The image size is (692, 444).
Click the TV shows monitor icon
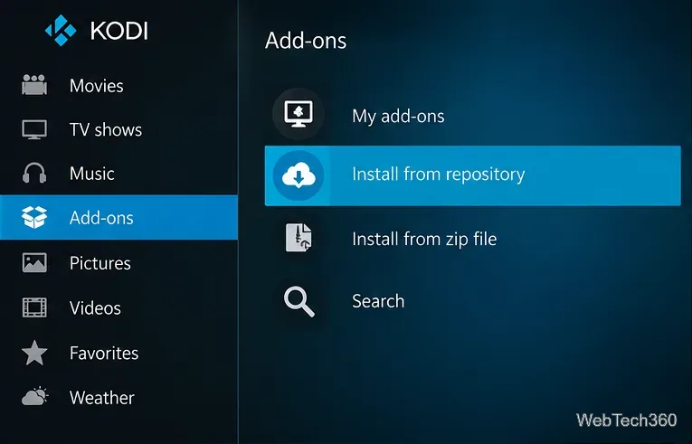pos(34,129)
